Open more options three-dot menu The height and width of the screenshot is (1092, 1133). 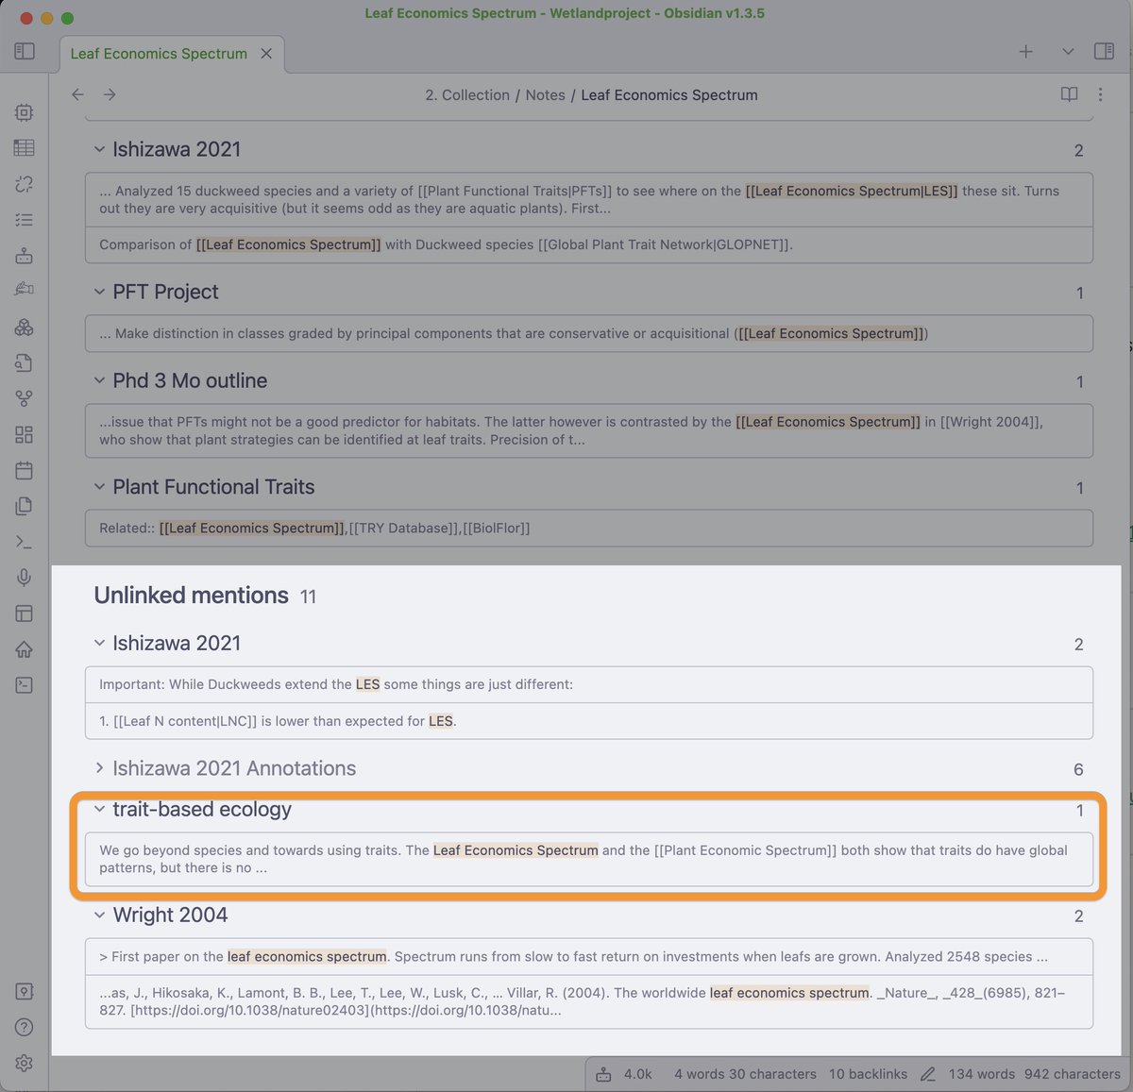1100,94
